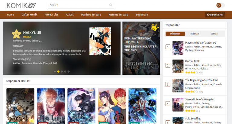Screen dimensions: 232x124
Task: Click Martial Peak genres text
Action: [203, 67]
